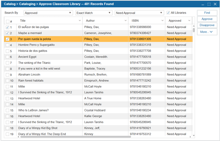Select title Who Is LeBron James?

point(33,110)
